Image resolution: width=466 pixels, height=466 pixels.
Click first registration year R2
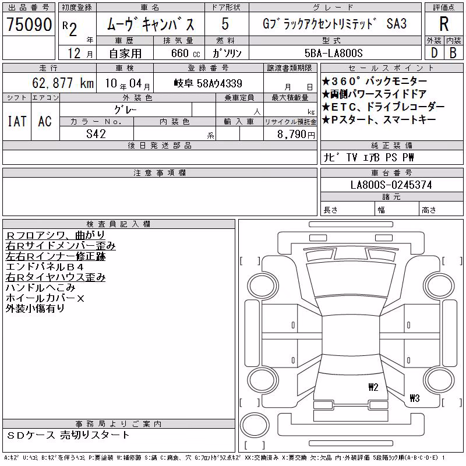click(x=70, y=29)
